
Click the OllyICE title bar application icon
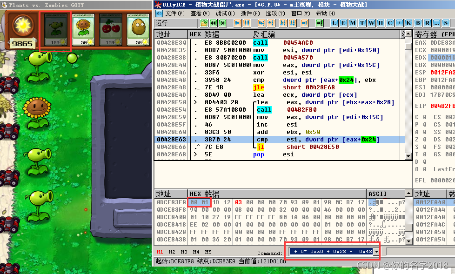(158, 5)
